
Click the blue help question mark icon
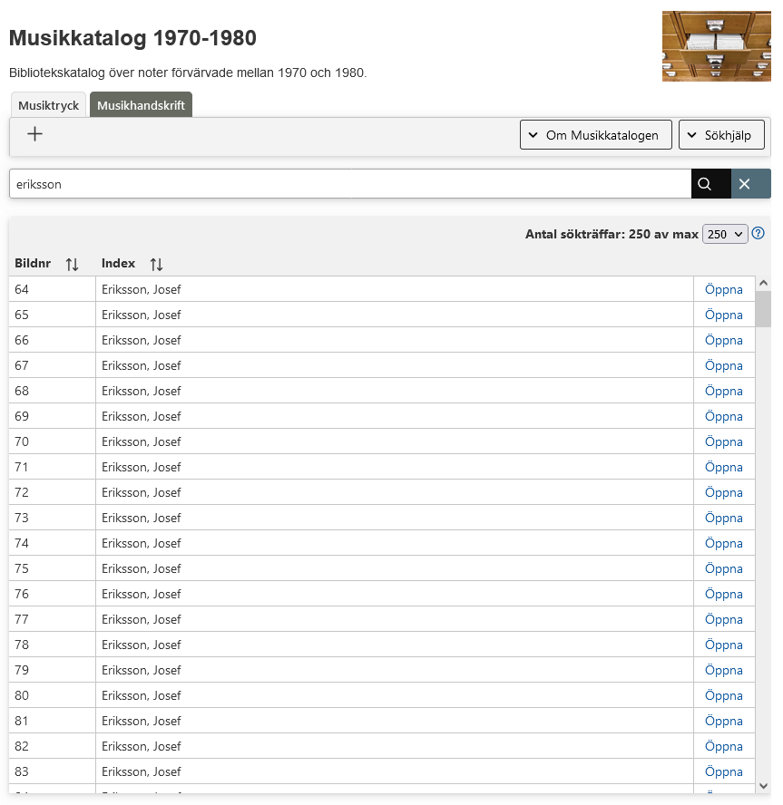click(759, 234)
